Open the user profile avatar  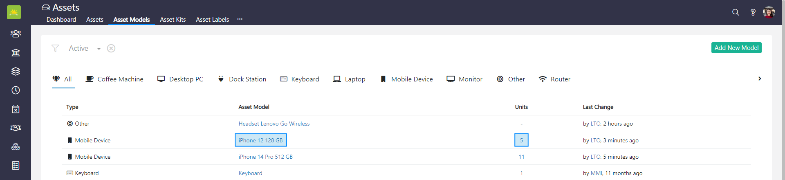pyautogui.click(x=769, y=12)
